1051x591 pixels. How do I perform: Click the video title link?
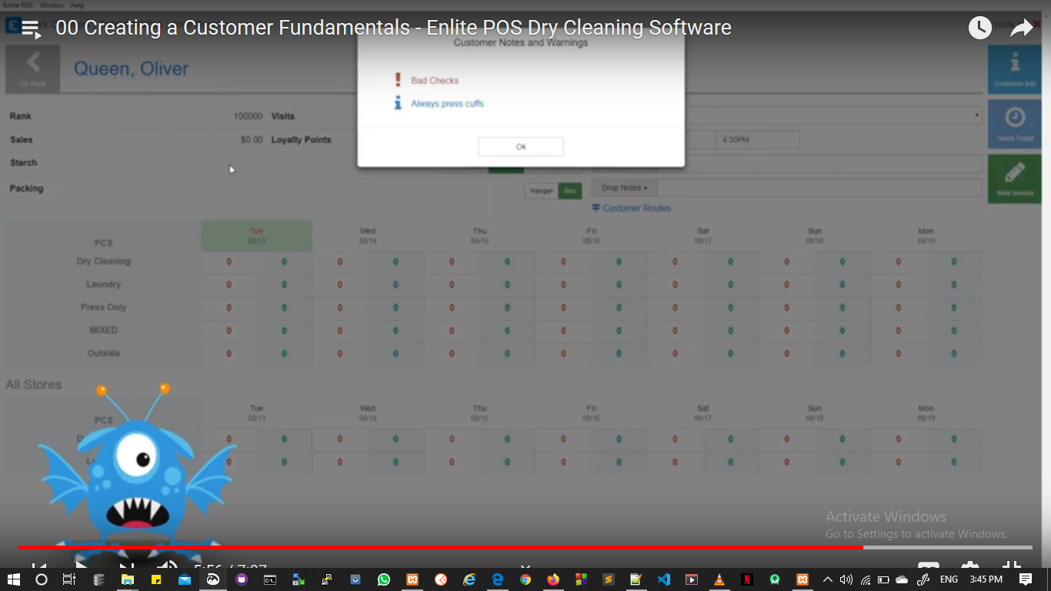pyautogui.click(x=393, y=28)
